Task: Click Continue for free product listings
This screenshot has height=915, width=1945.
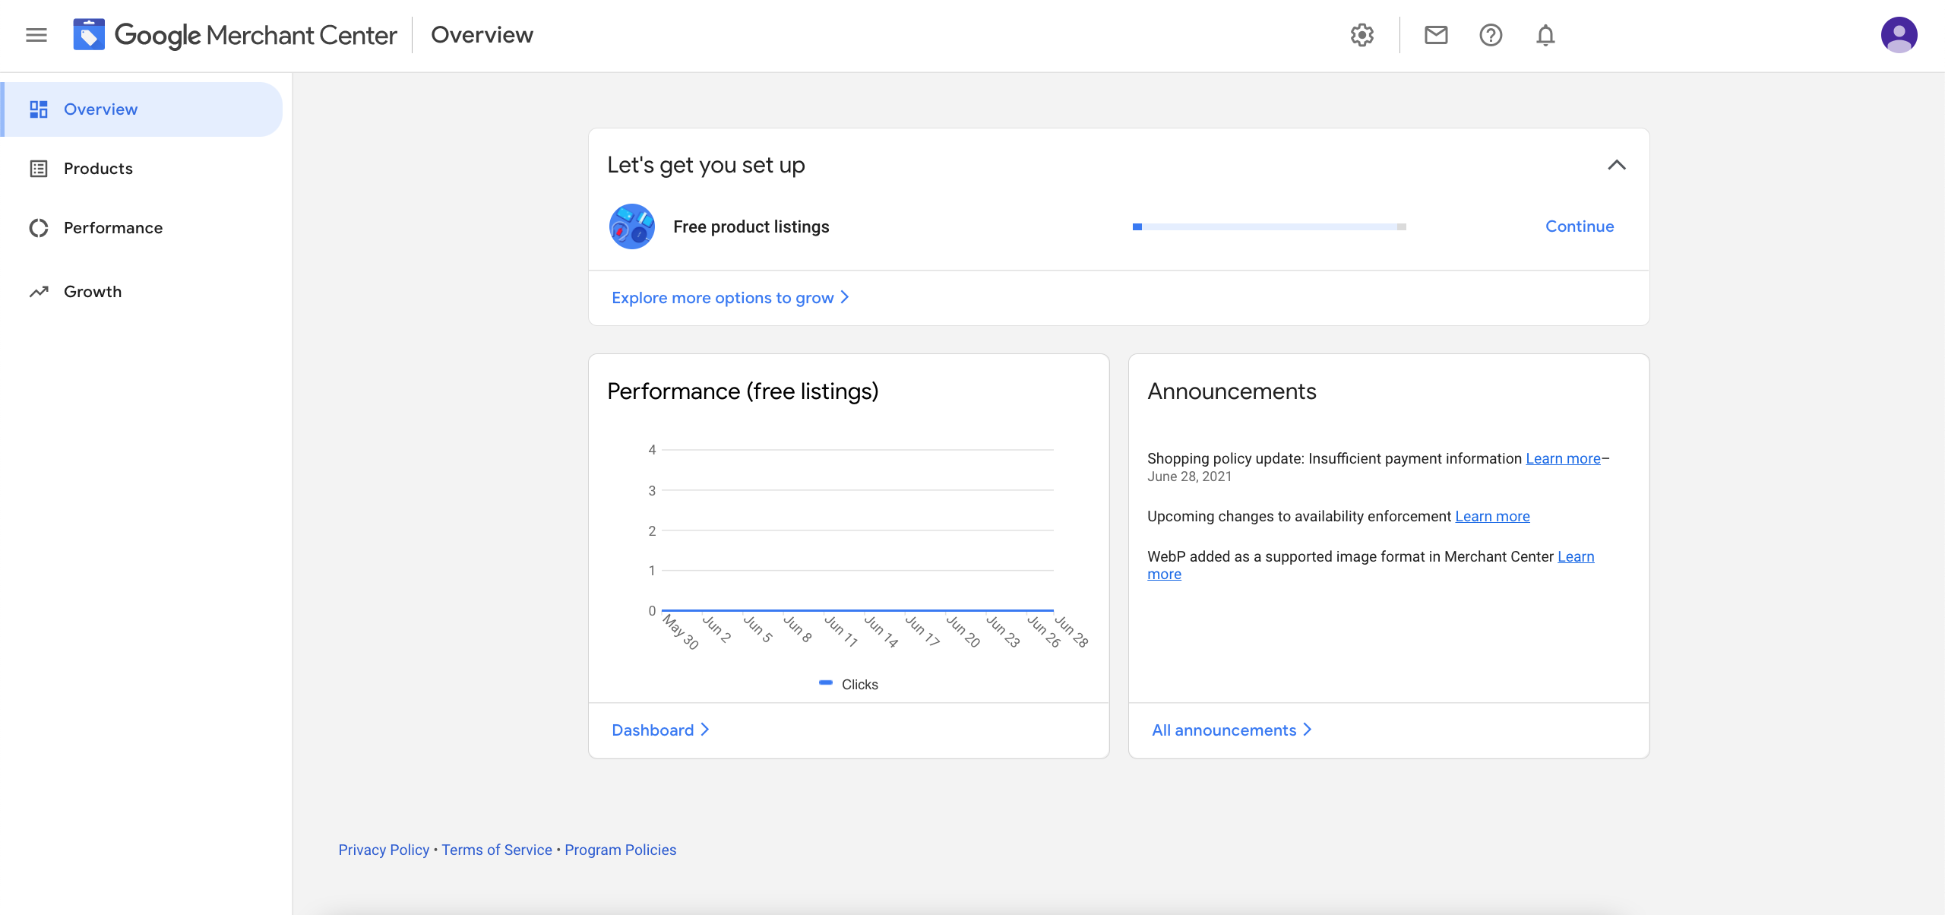Action: pyautogui.click(x=1579, y=226)
